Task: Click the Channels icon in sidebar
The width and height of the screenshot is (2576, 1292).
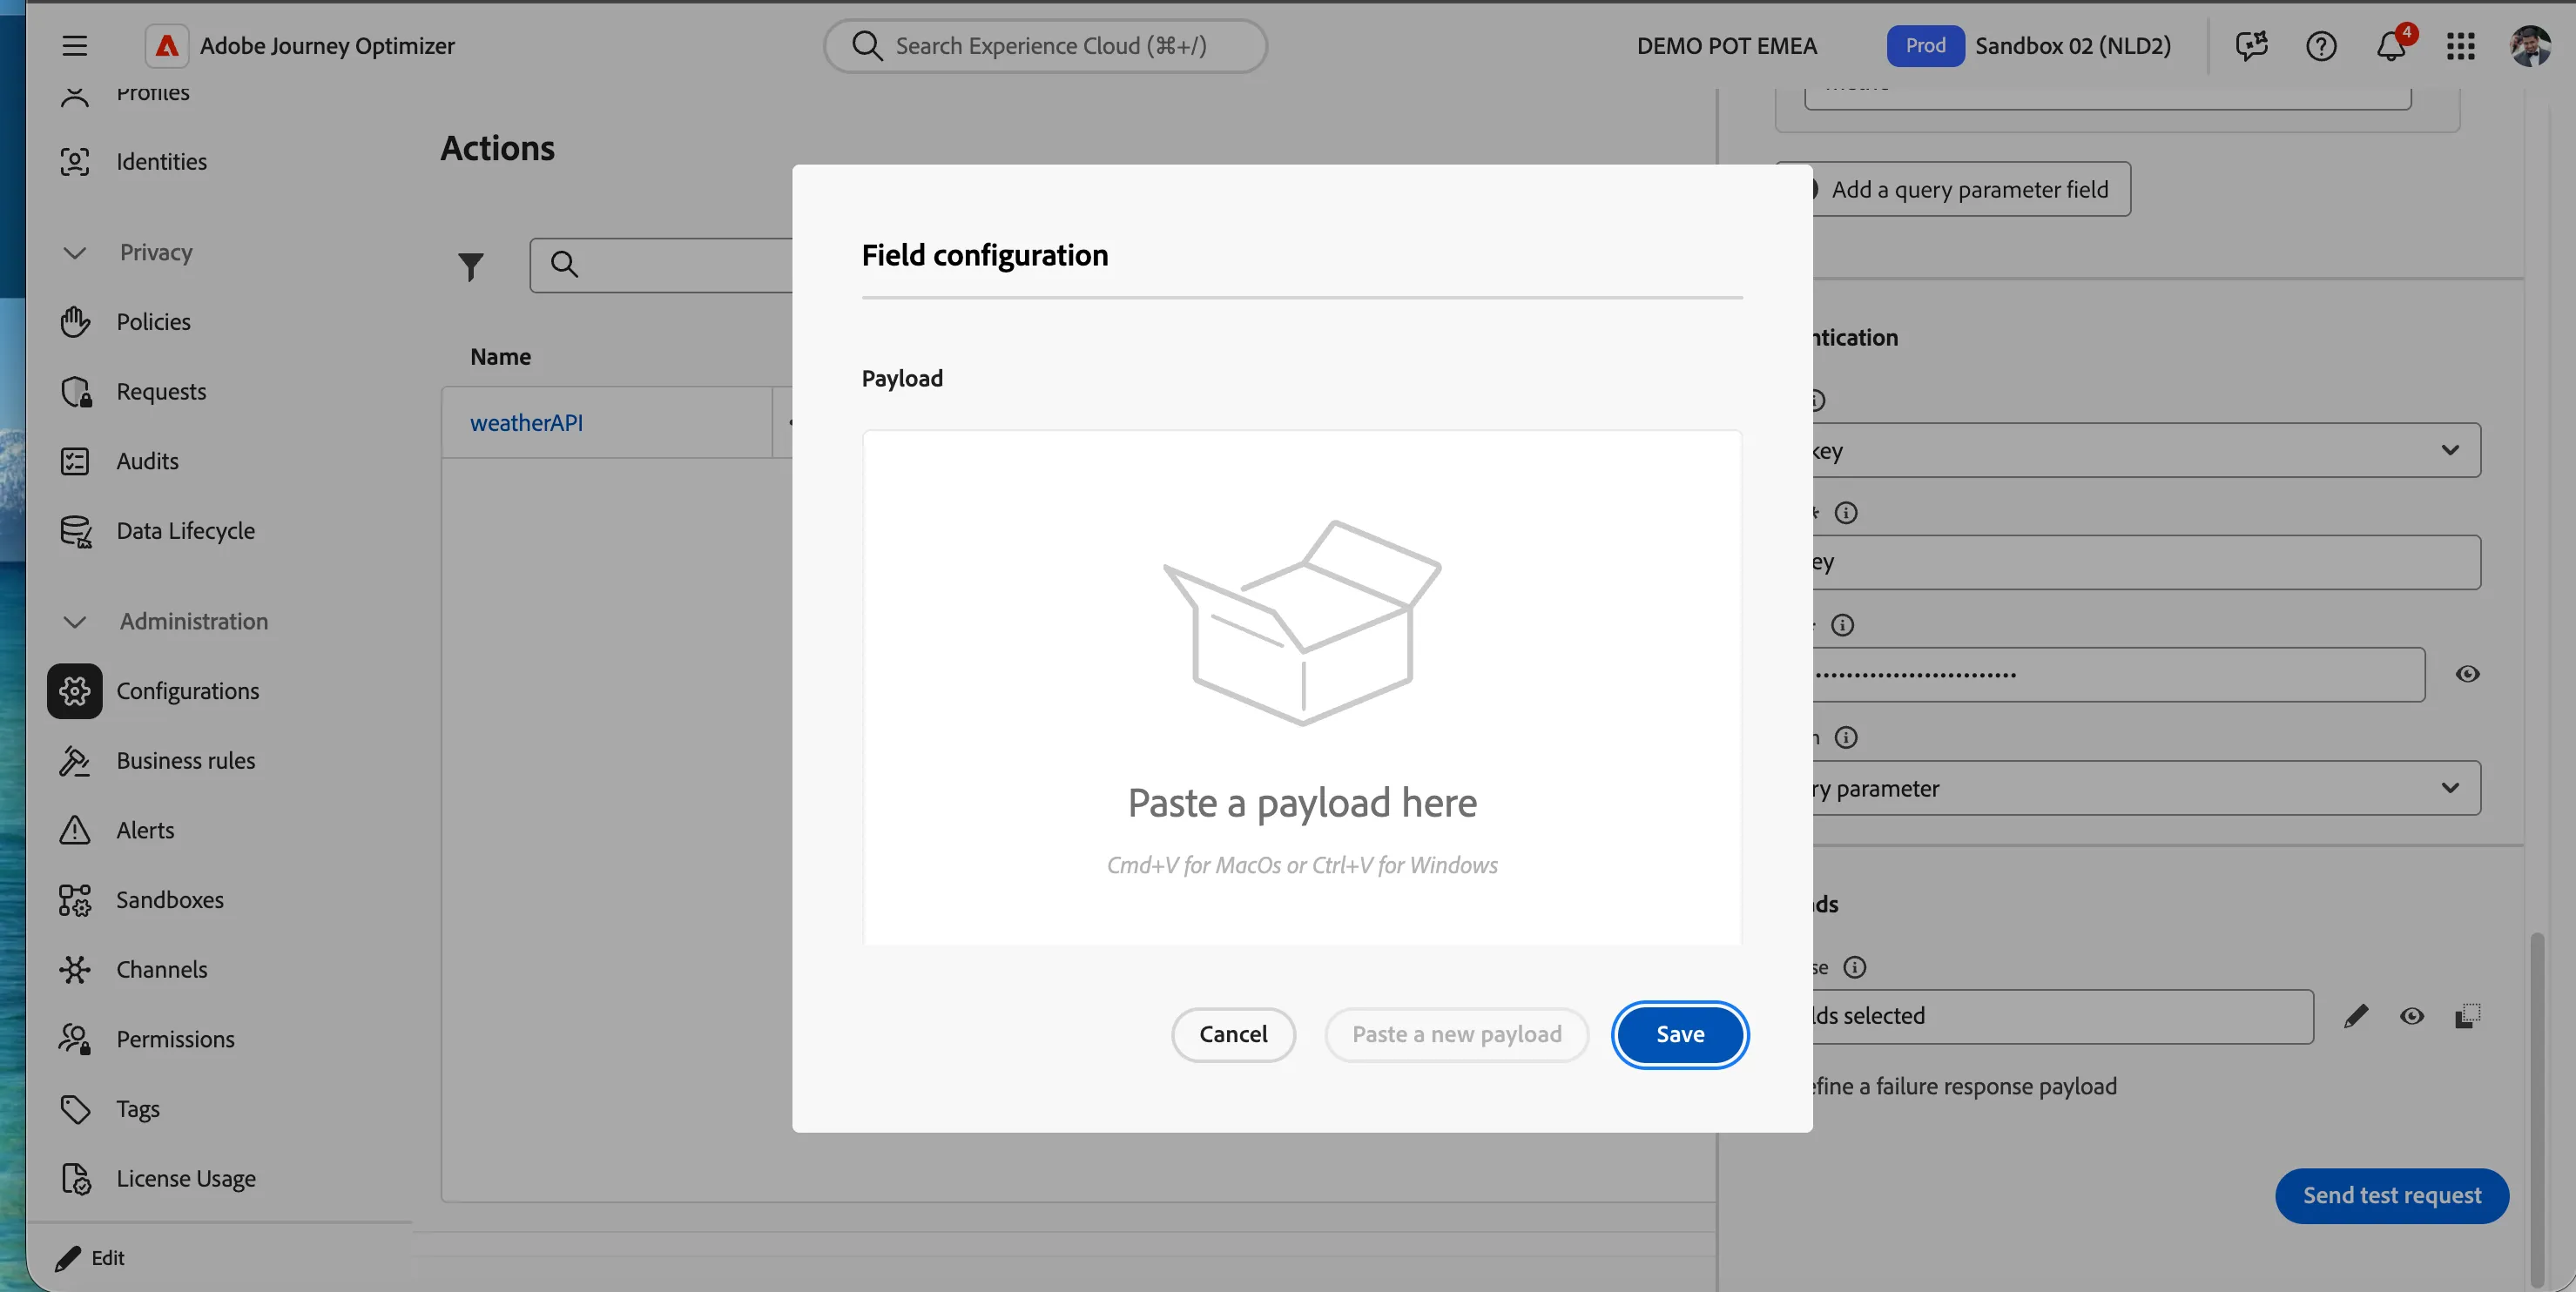Action: (x=75, y=969)
